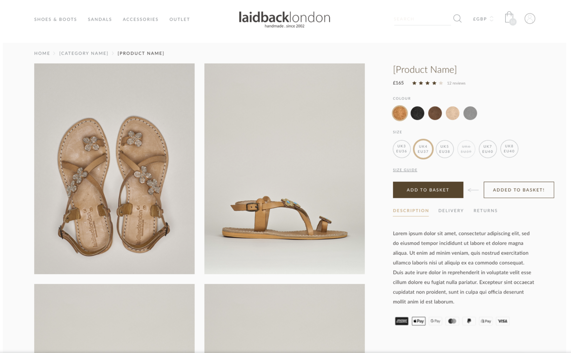571x353 pixels.
Task: Switch to the Returns tab
Action: [485, 210]
